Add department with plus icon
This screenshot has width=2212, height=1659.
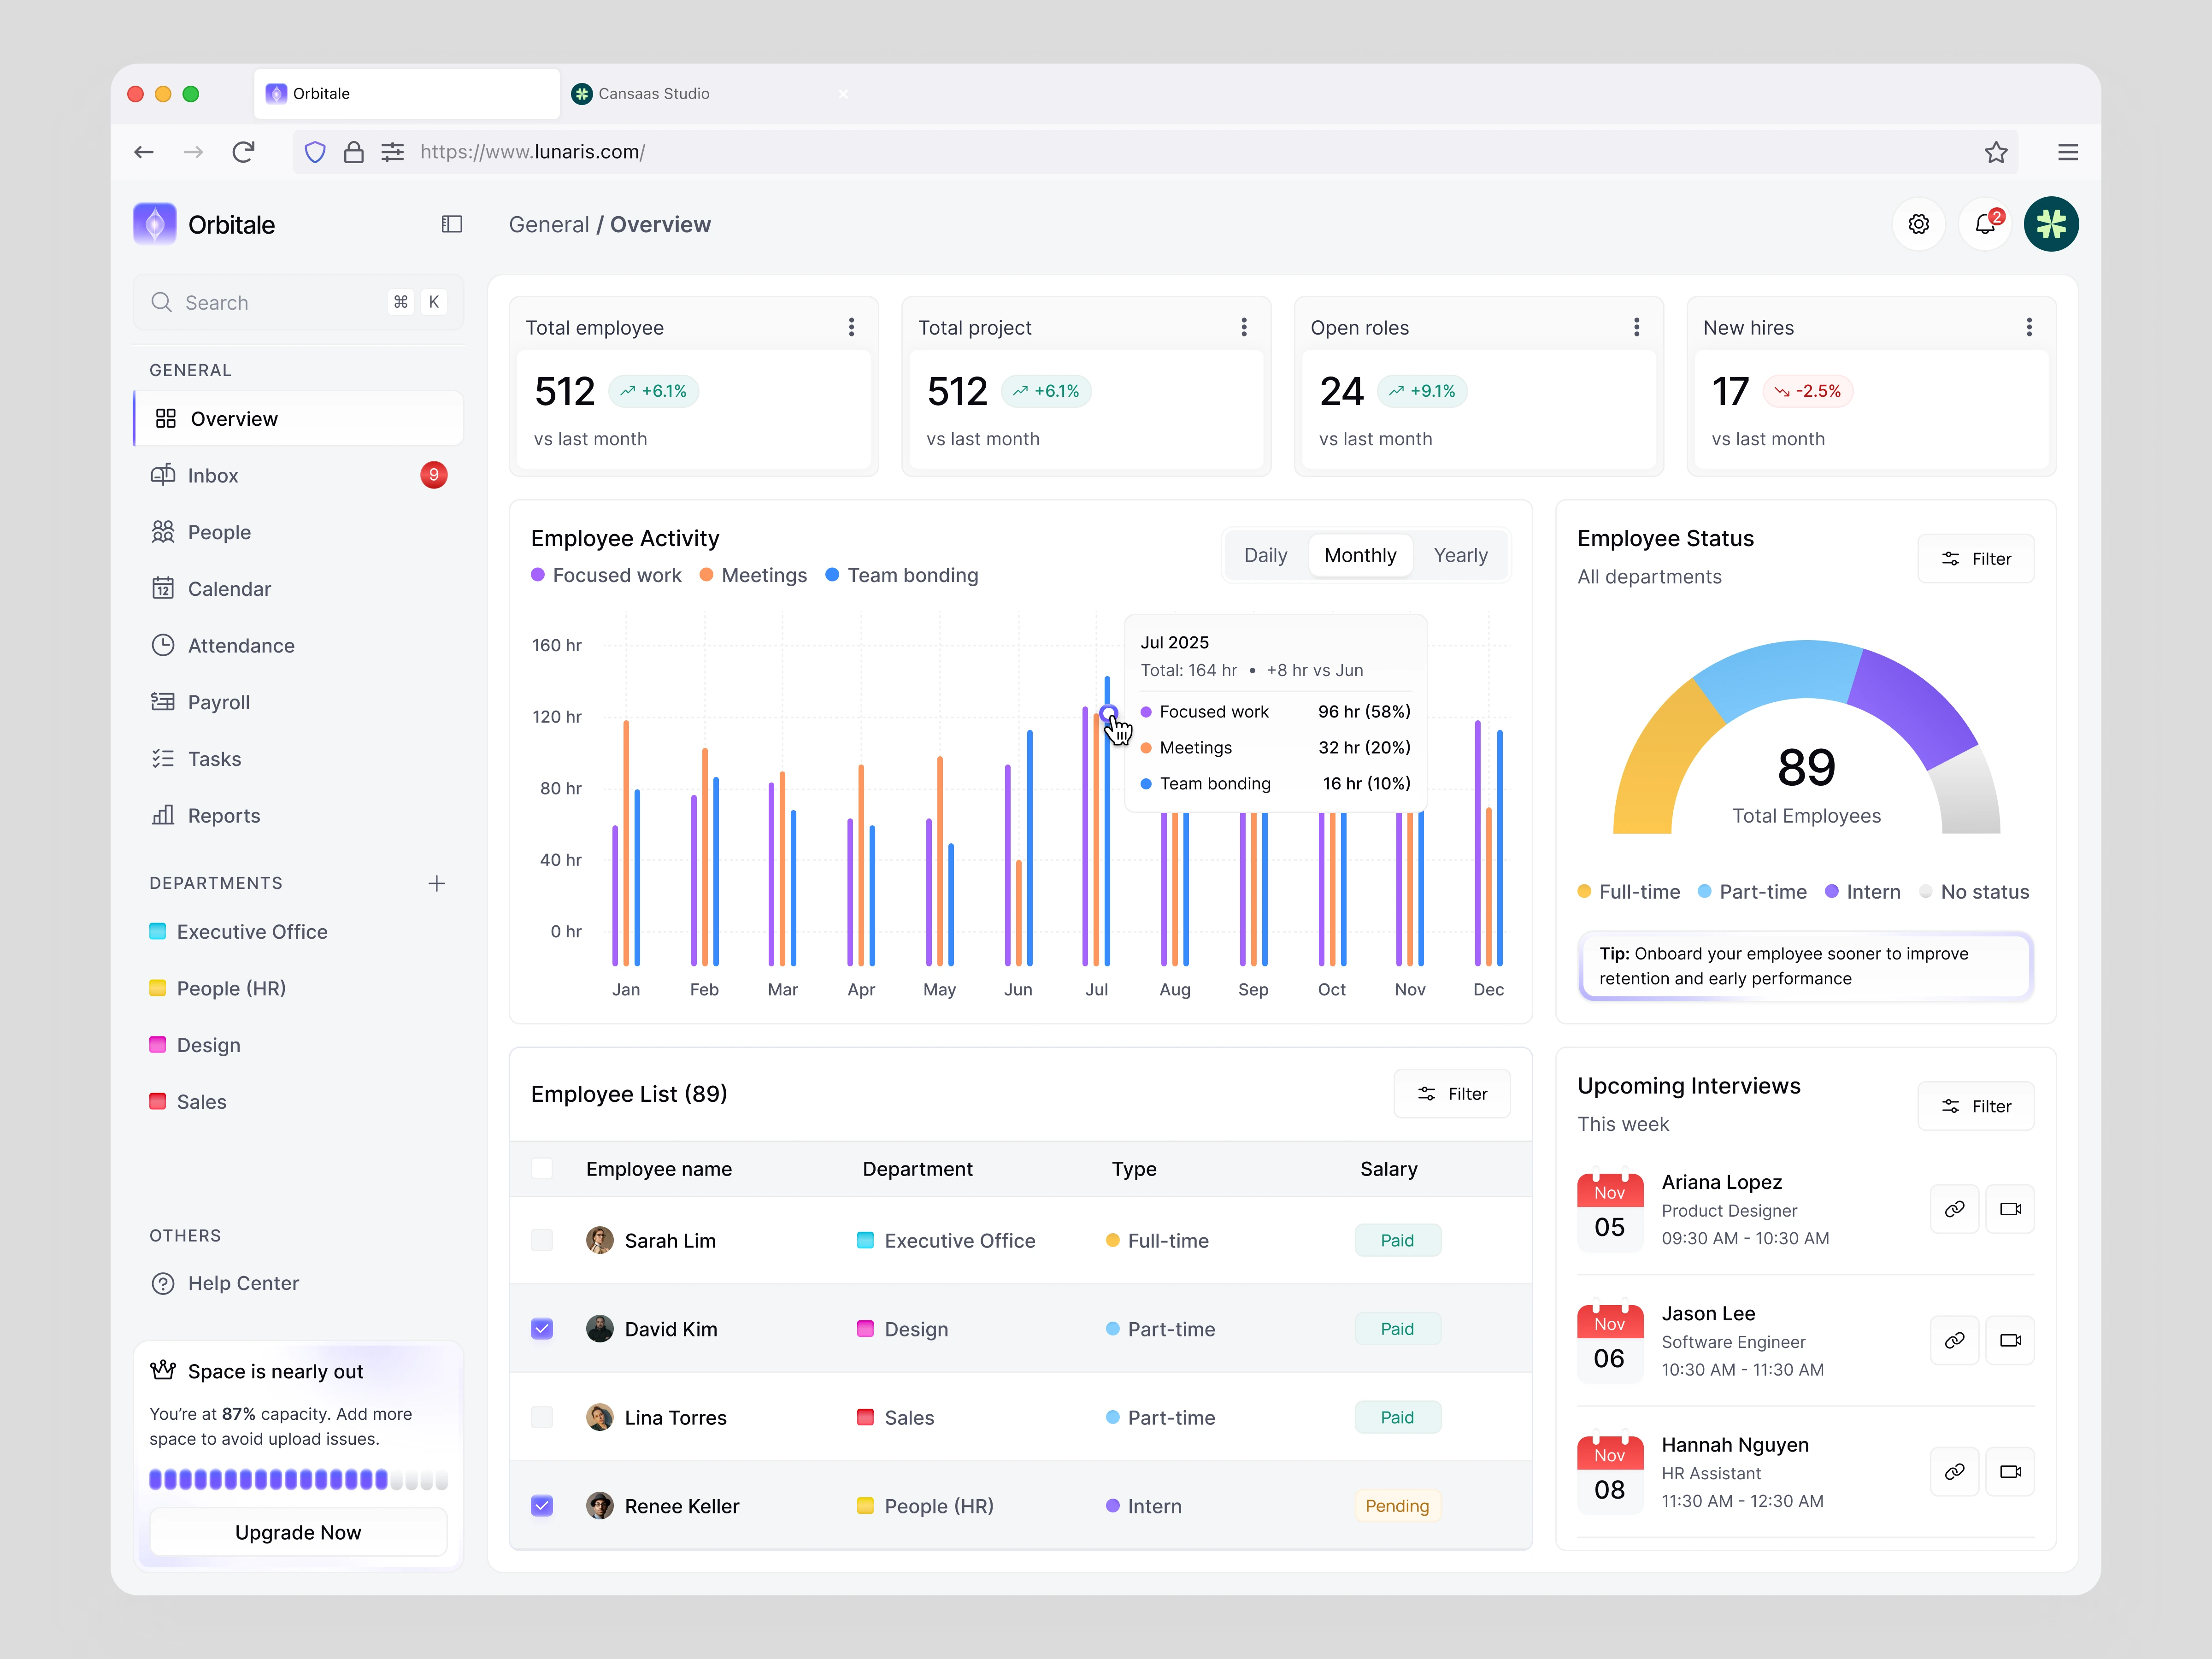click(437, 883)
